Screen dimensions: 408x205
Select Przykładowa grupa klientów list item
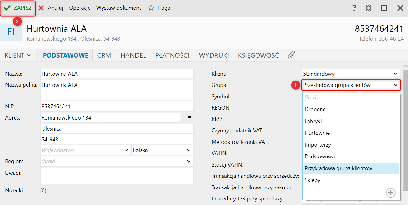click(x=351, y=168)
